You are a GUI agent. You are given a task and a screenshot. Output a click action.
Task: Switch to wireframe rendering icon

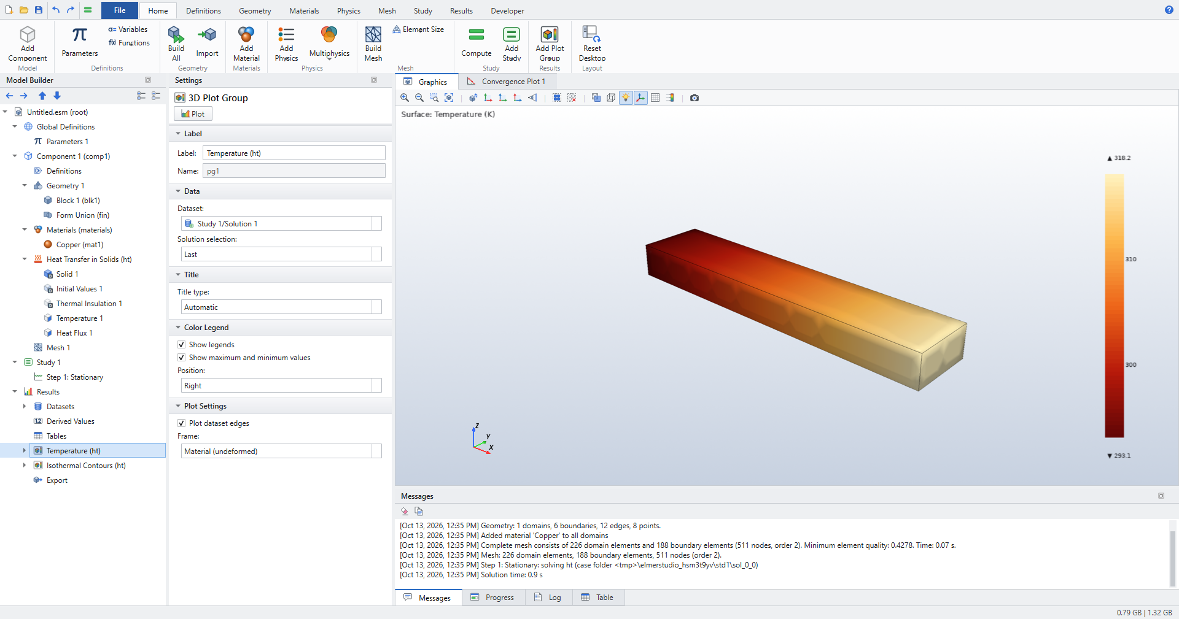[x=611, y=98]
